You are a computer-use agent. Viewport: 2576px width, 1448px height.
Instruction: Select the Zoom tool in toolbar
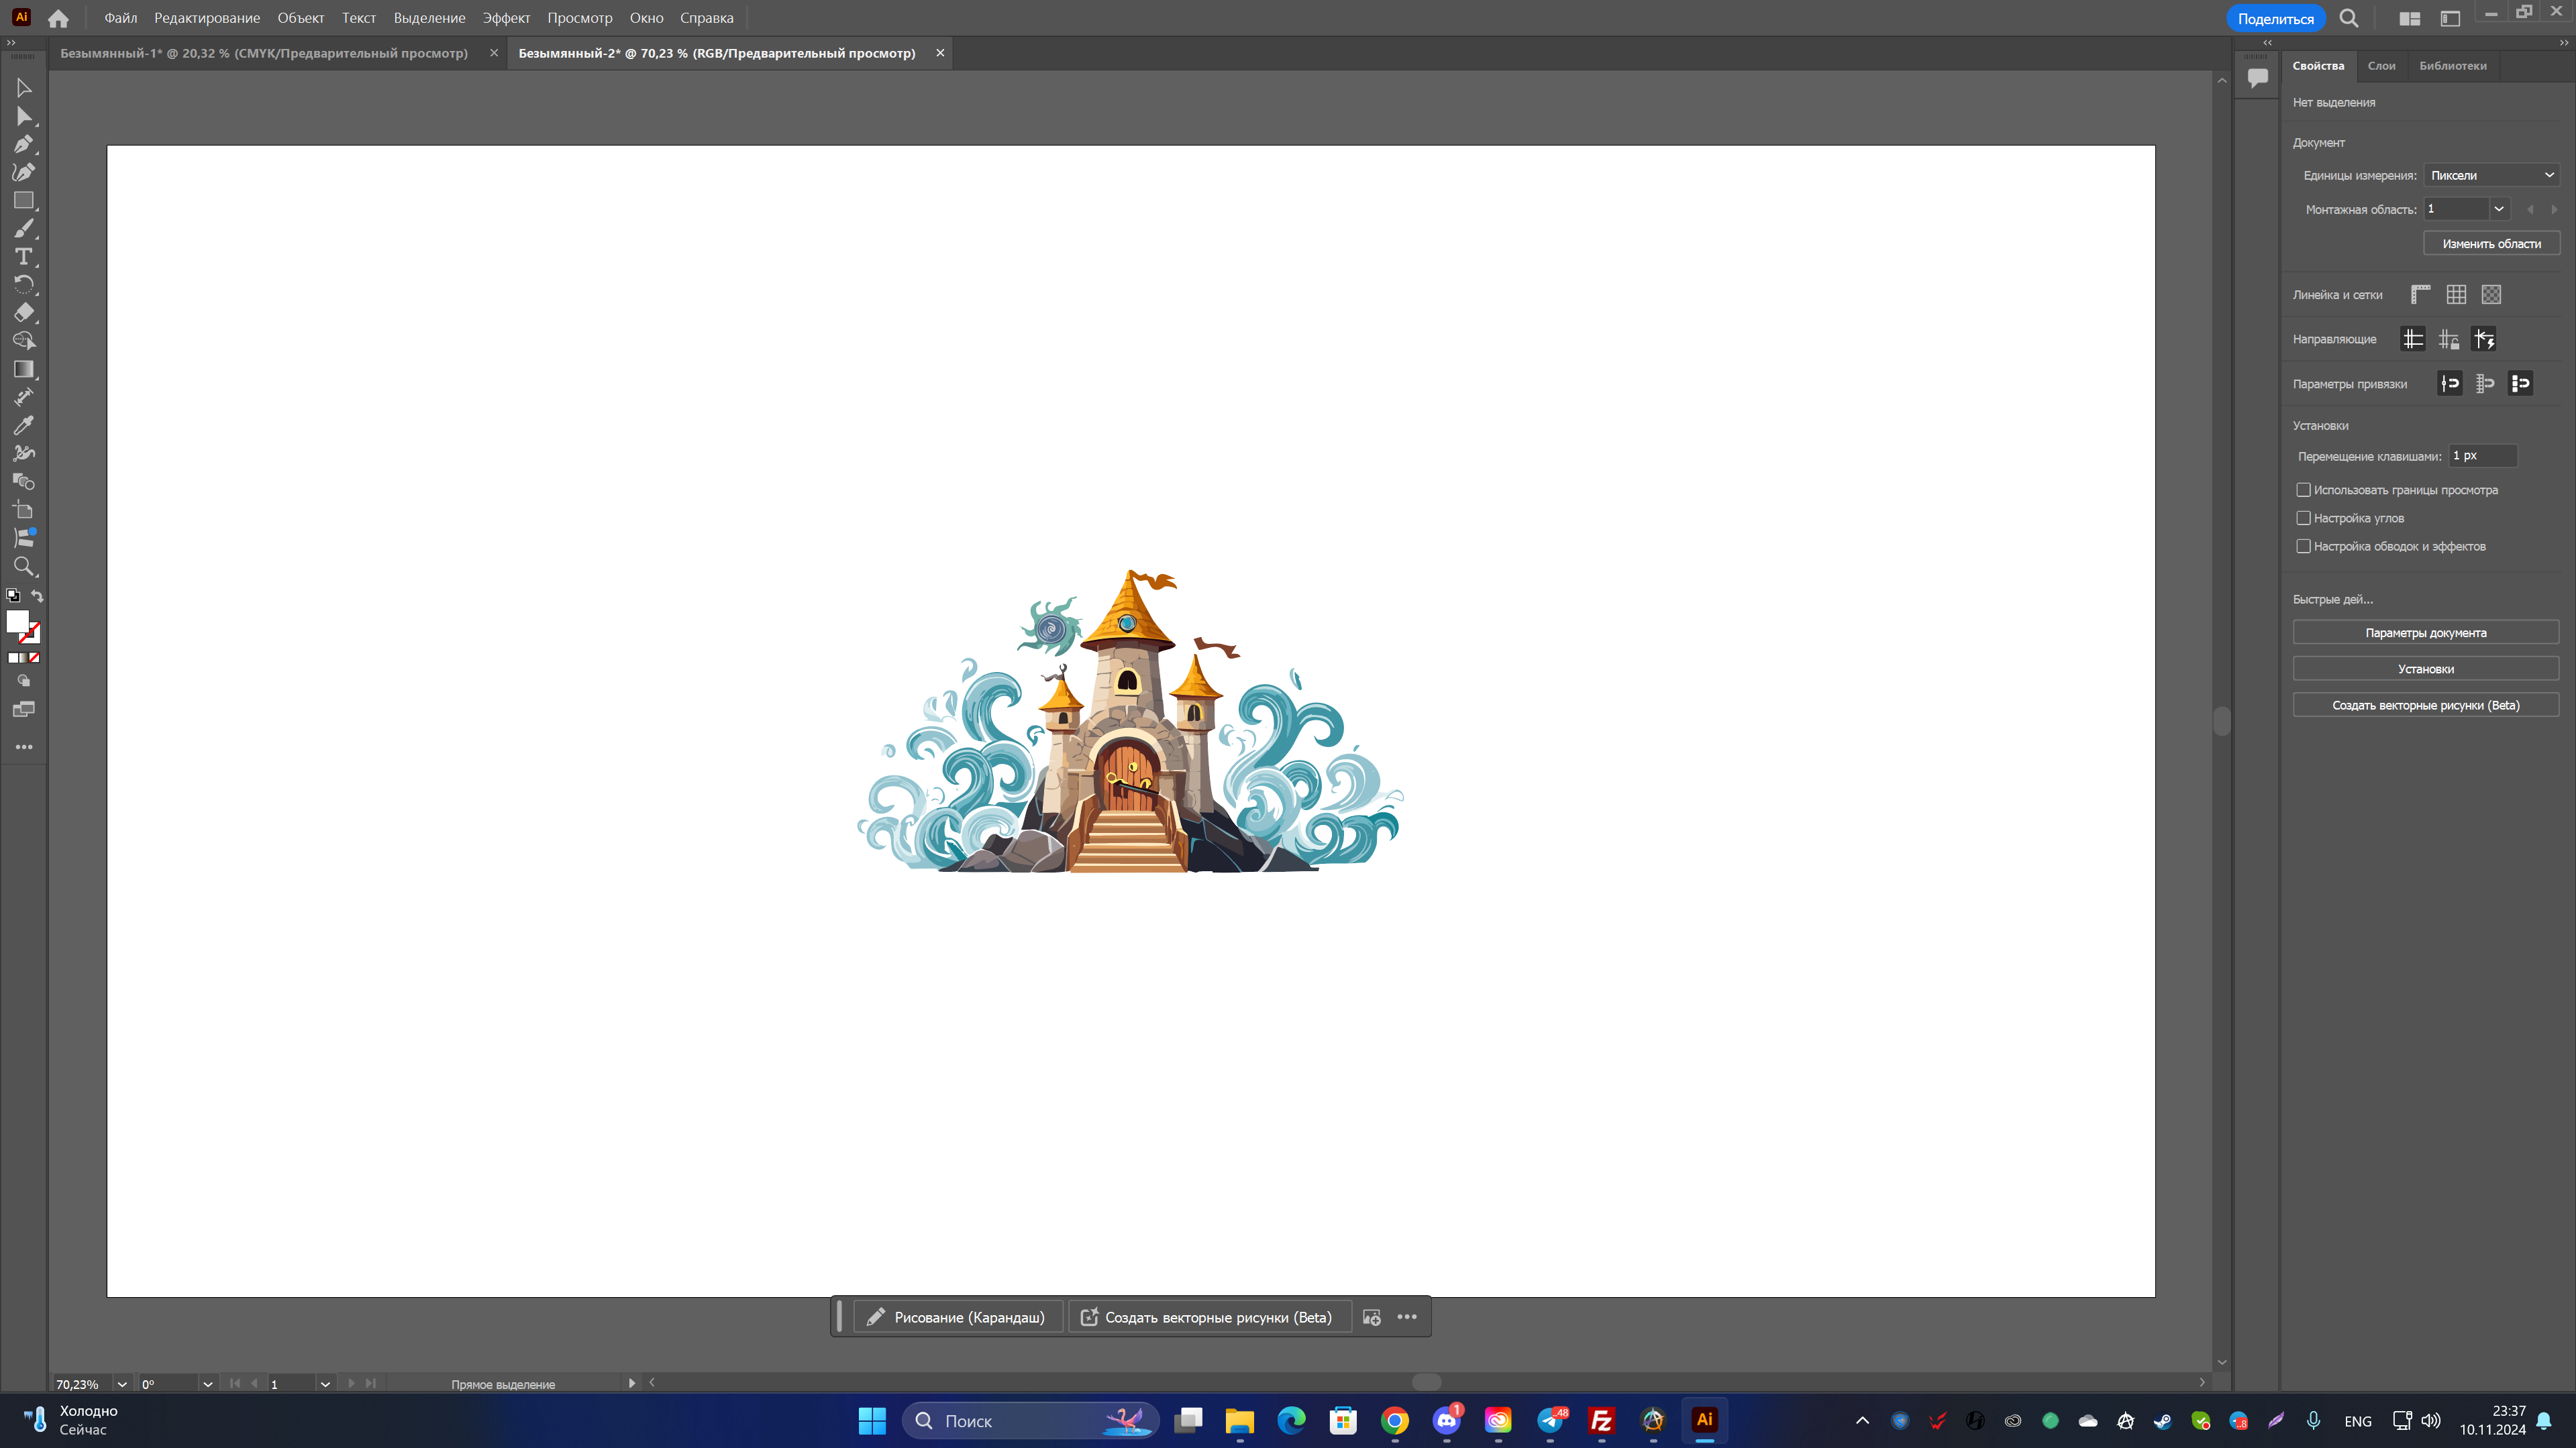pos(24,567)
